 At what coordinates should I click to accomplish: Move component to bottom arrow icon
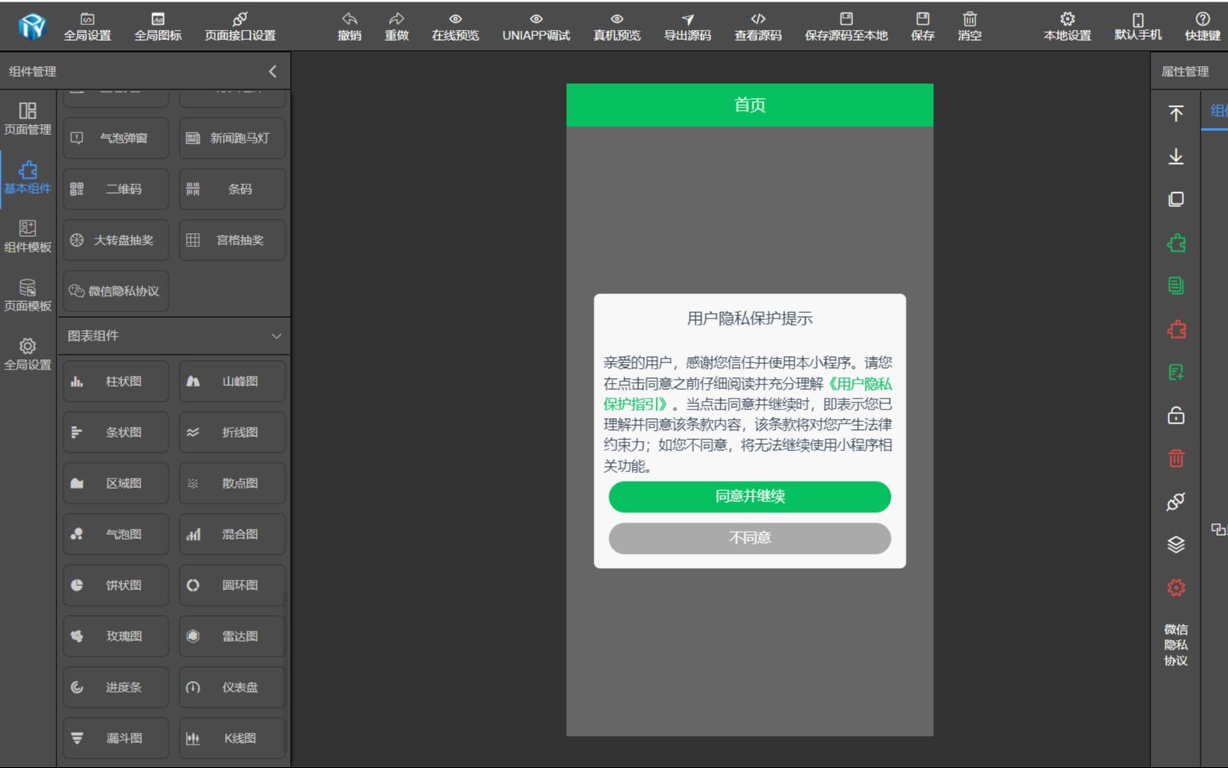[1175, 157]
